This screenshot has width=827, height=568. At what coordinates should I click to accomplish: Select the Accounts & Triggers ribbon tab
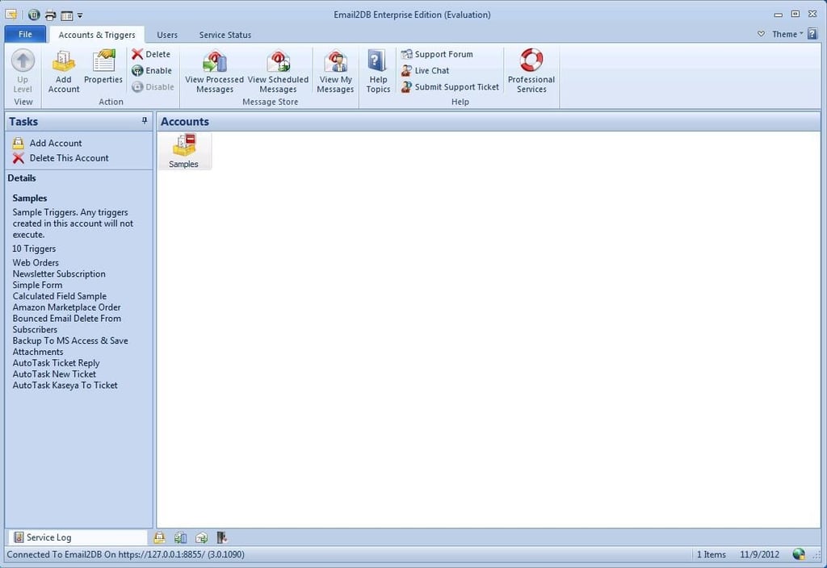pyautogui.click(x=97, y=35)
